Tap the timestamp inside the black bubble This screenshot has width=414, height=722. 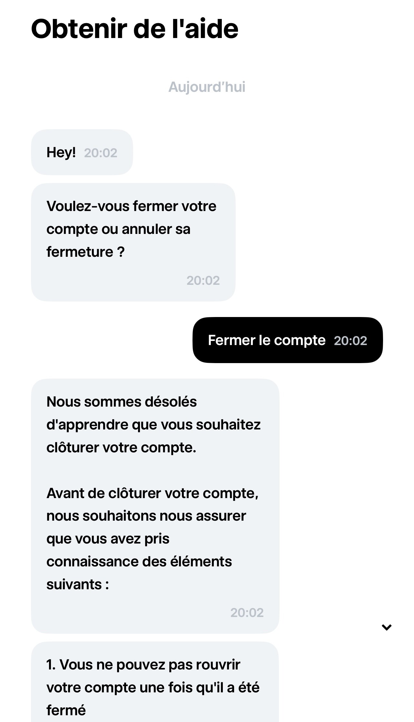(350, 341)
